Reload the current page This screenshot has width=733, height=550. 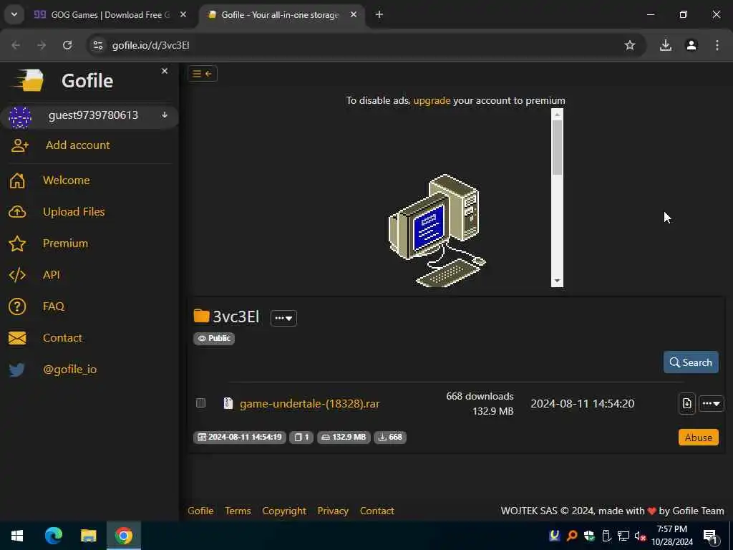[x=67, y=45]
